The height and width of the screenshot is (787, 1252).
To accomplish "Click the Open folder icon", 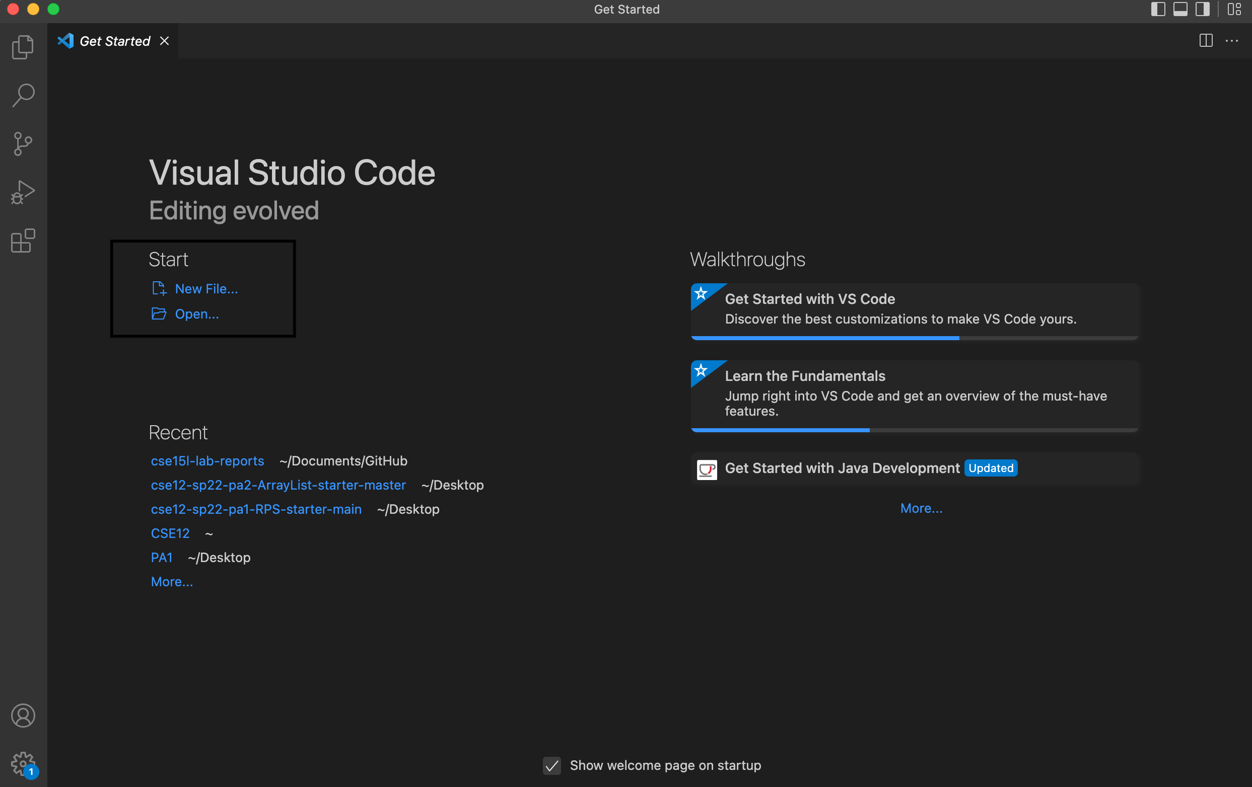I will (159, 314).
